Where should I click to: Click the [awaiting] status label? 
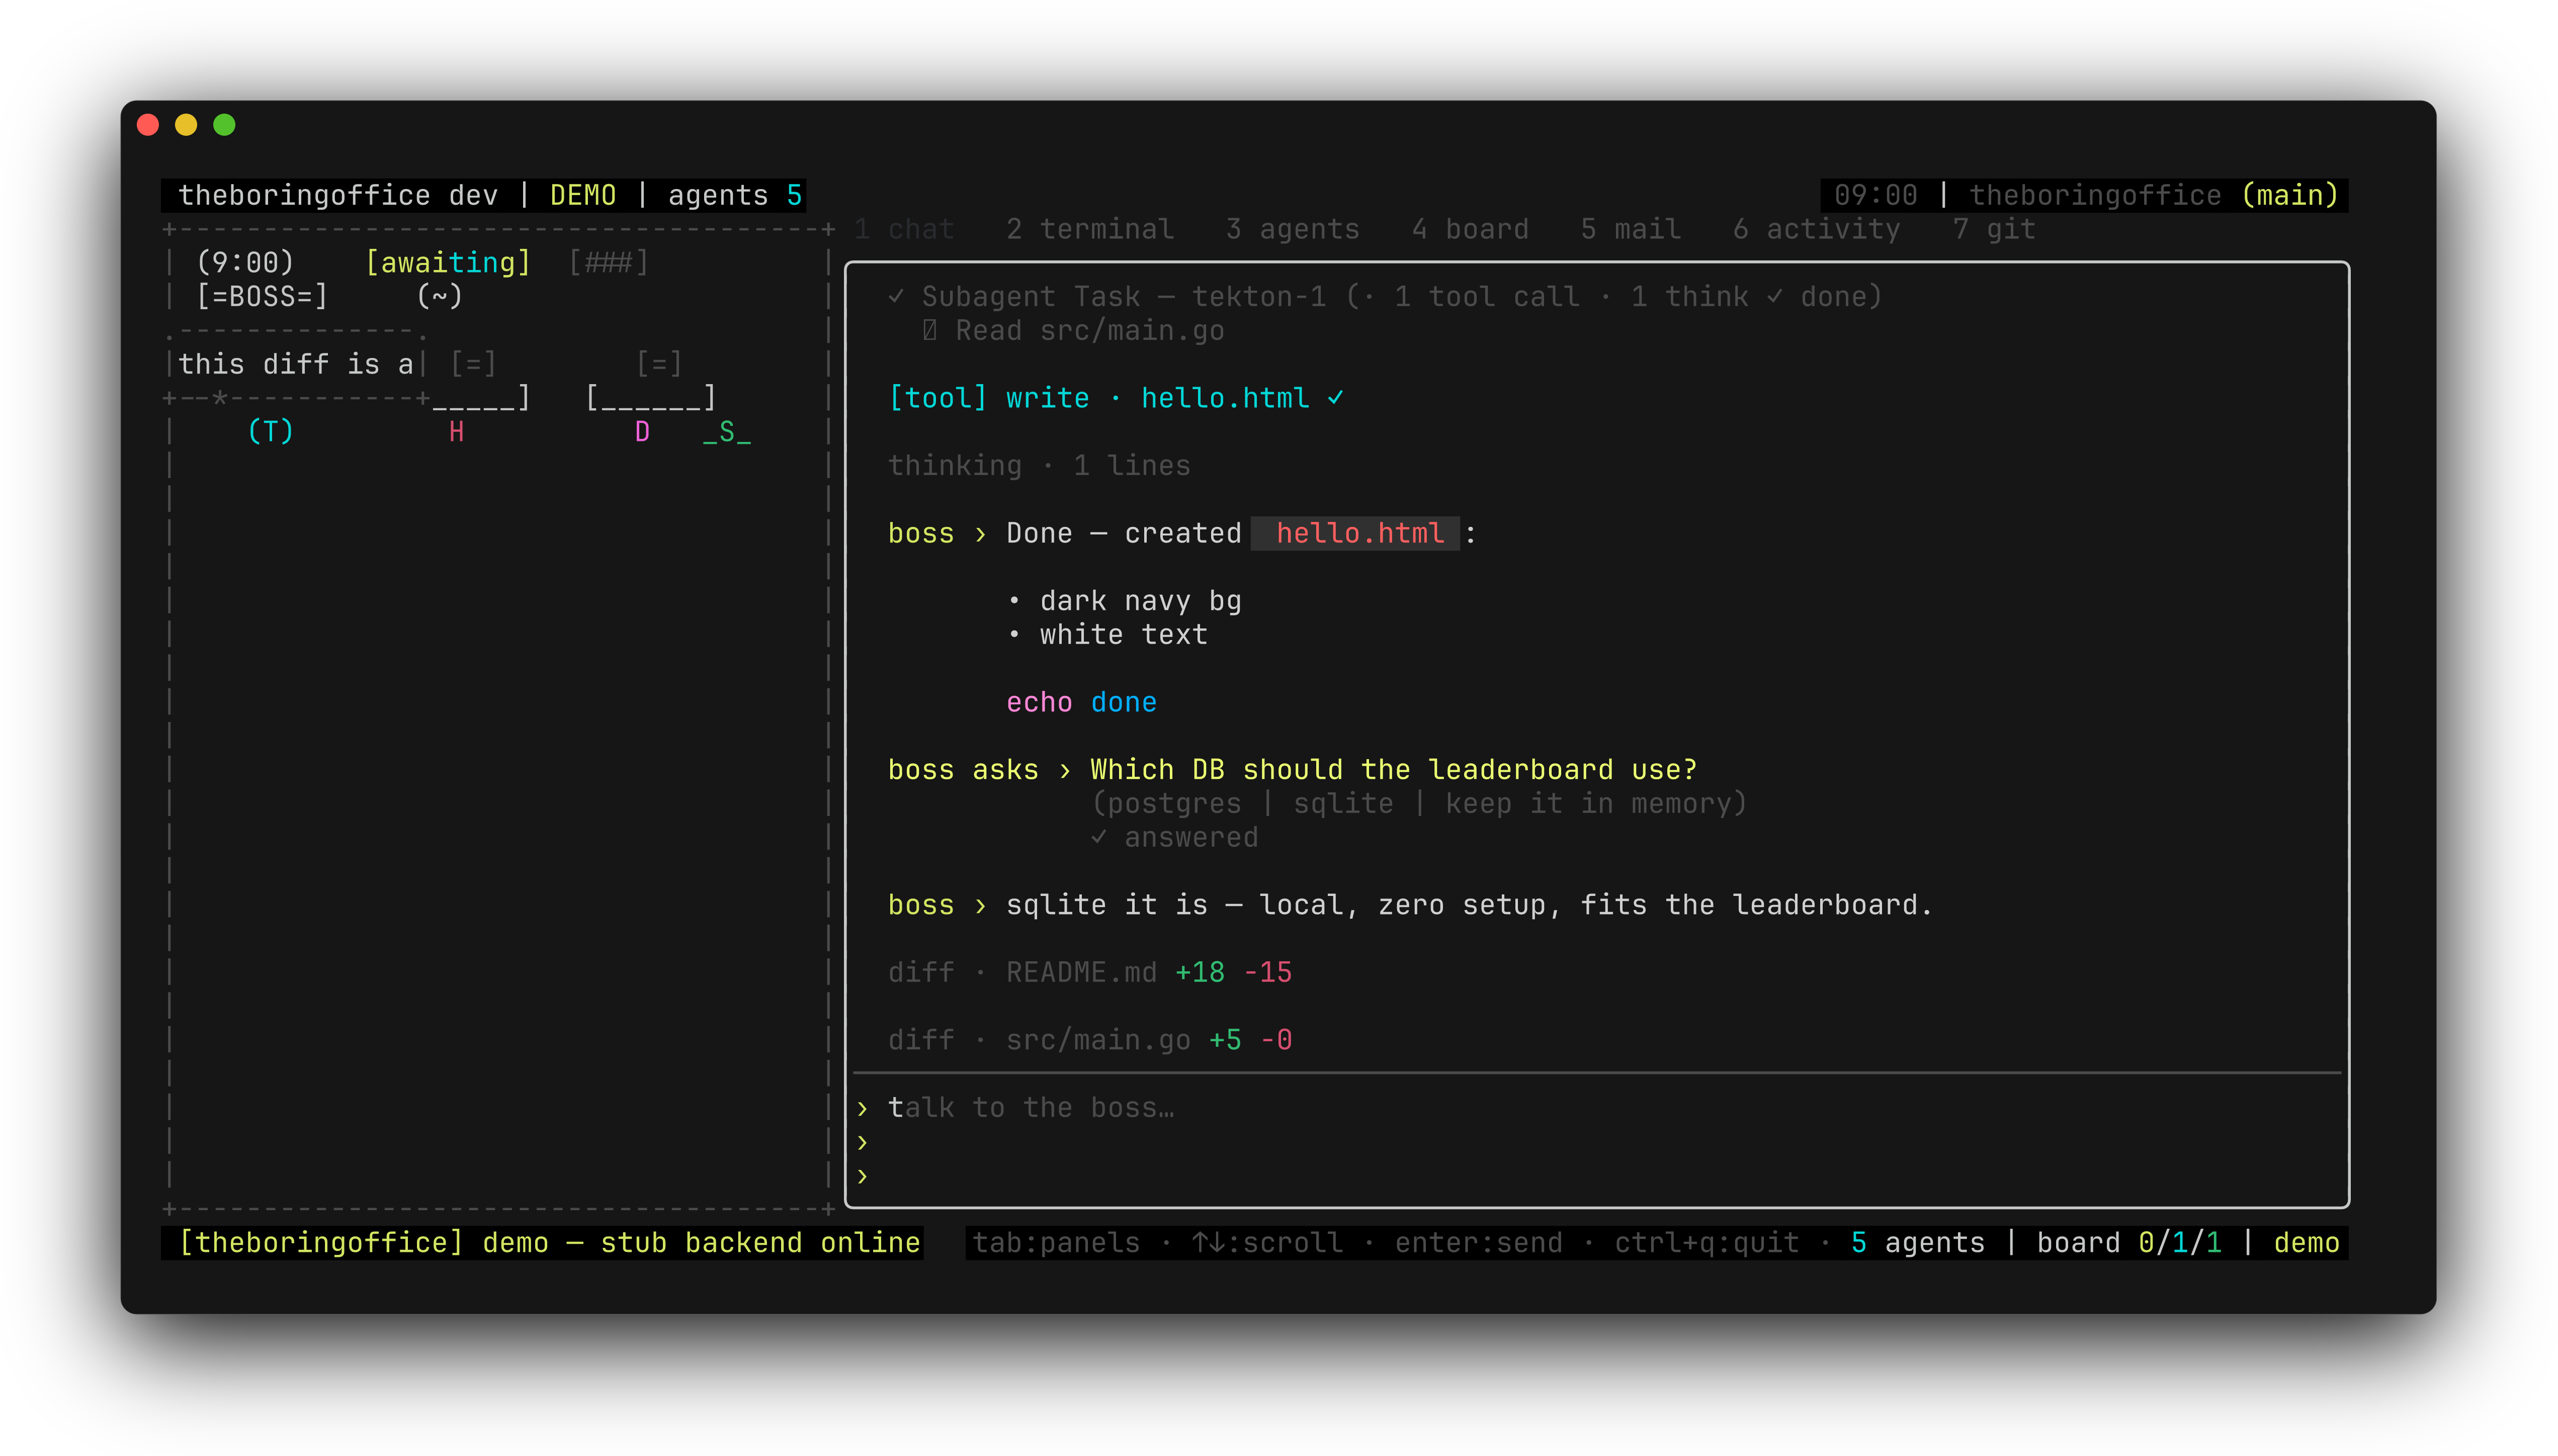coord(447,262)
